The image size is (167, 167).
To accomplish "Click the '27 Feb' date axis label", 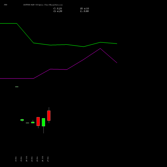I will pyautogui.click(x=48, y=159).
